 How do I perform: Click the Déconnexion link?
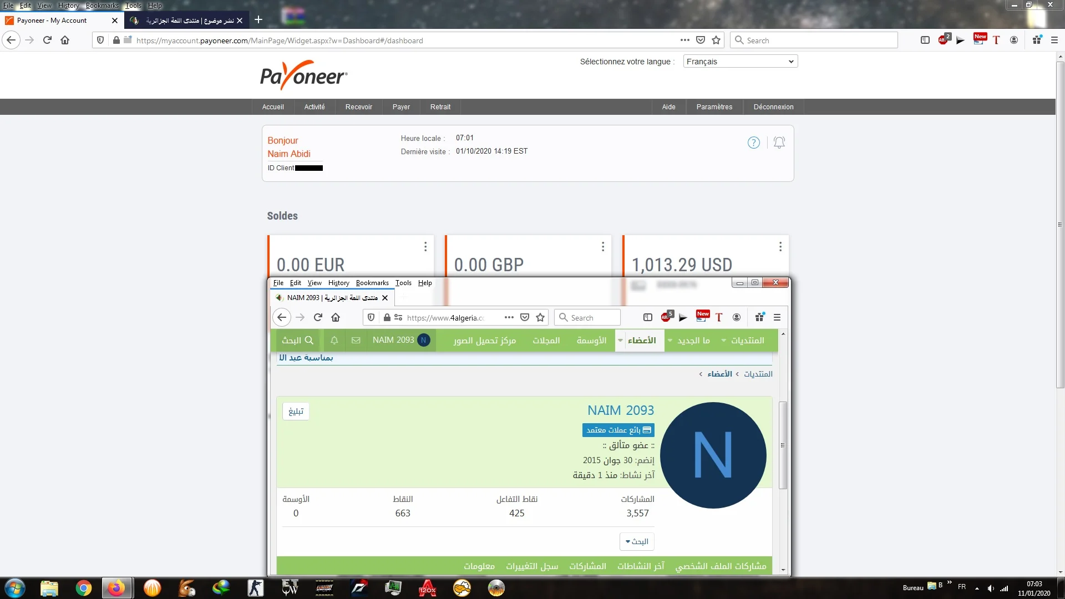coord(773,106)
